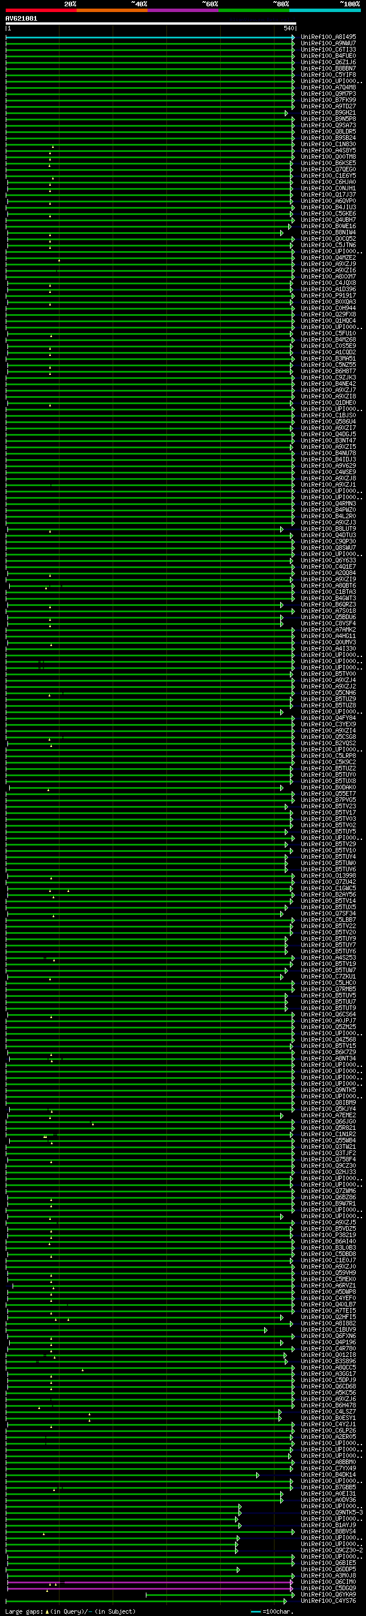Select hit label UniRef100_B2AY56

[328, 895]
